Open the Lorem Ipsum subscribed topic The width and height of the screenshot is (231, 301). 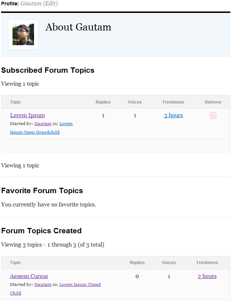(x=28, y=115)
